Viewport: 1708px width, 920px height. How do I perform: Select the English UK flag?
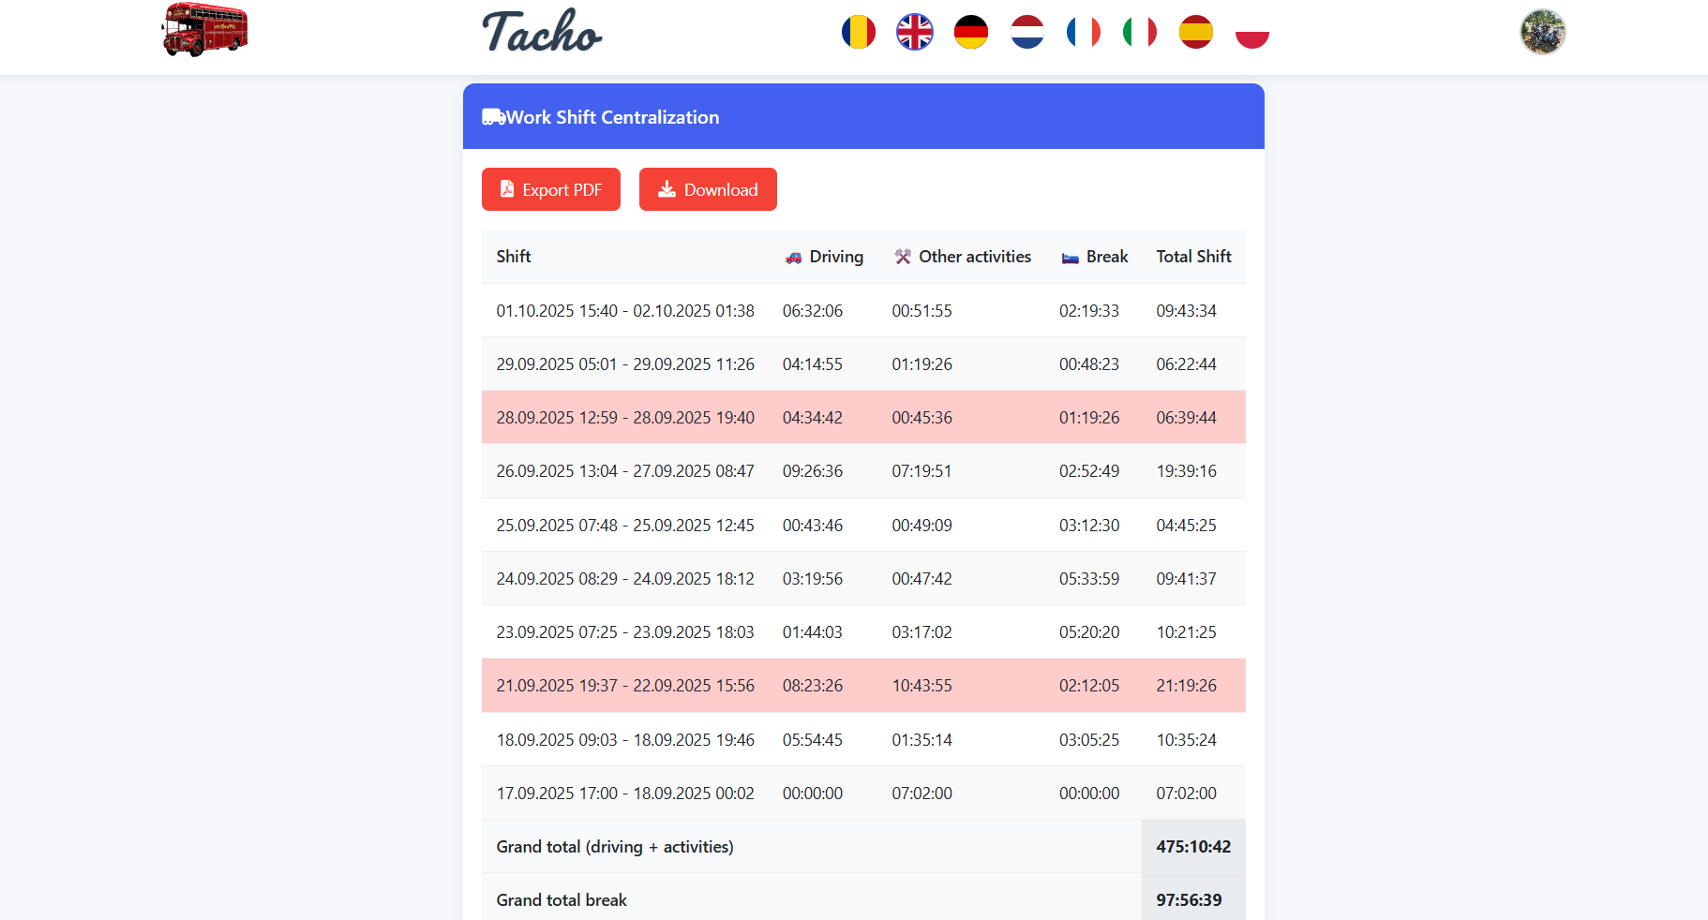point(914,32)
